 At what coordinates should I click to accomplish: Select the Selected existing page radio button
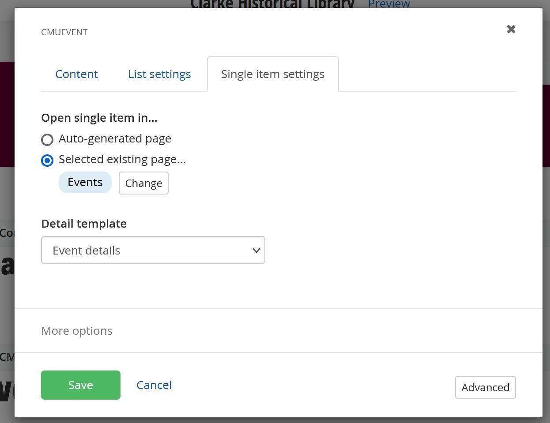tap(47, 161)
